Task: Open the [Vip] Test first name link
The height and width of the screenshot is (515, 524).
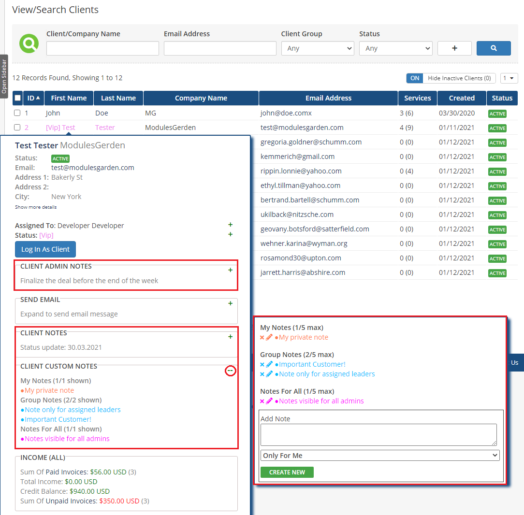Action: click(60, 128)
